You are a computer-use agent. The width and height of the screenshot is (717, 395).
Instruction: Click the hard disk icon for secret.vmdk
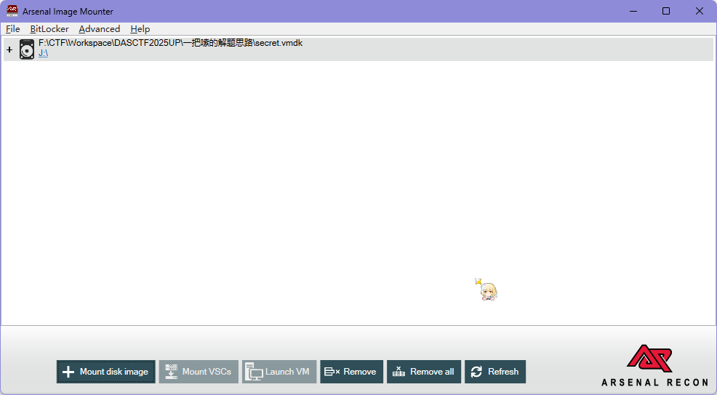click(x=27, y=49)
